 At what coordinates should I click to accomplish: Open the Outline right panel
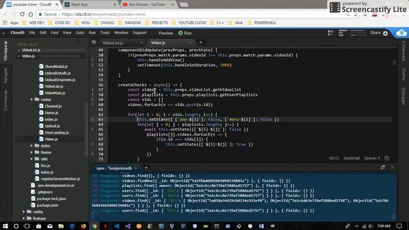[403, 74]
